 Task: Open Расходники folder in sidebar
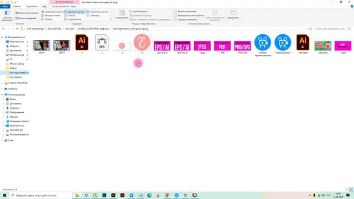[x=15, y=77]
